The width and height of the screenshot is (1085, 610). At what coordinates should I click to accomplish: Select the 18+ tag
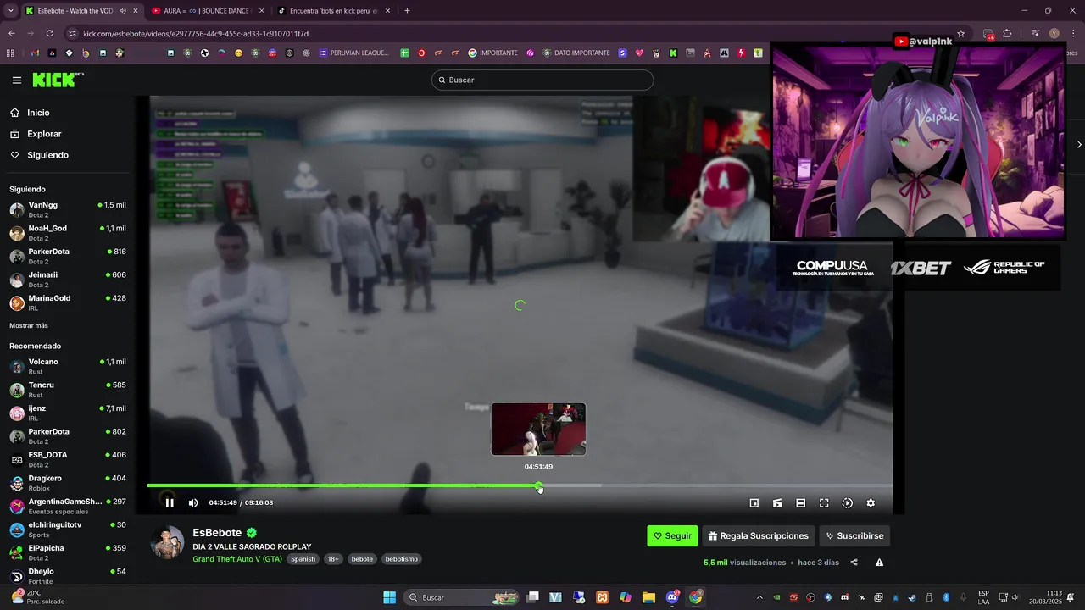pyautogui.click(x=333, y=559)
